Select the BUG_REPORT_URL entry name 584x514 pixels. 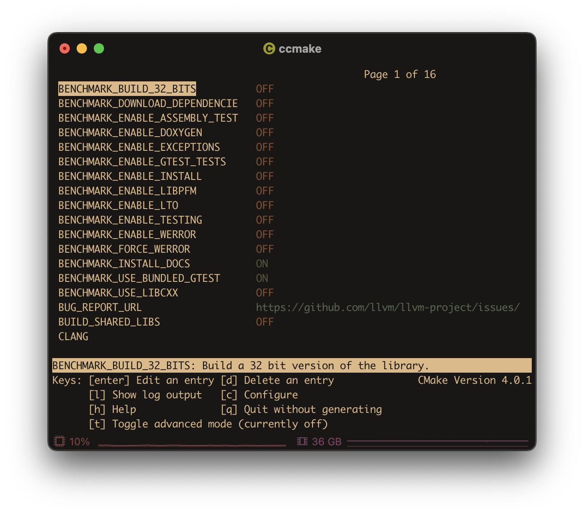coord(100,307)
